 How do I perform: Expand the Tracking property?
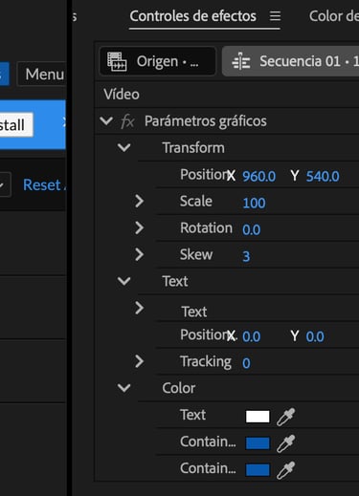[139, 361]
